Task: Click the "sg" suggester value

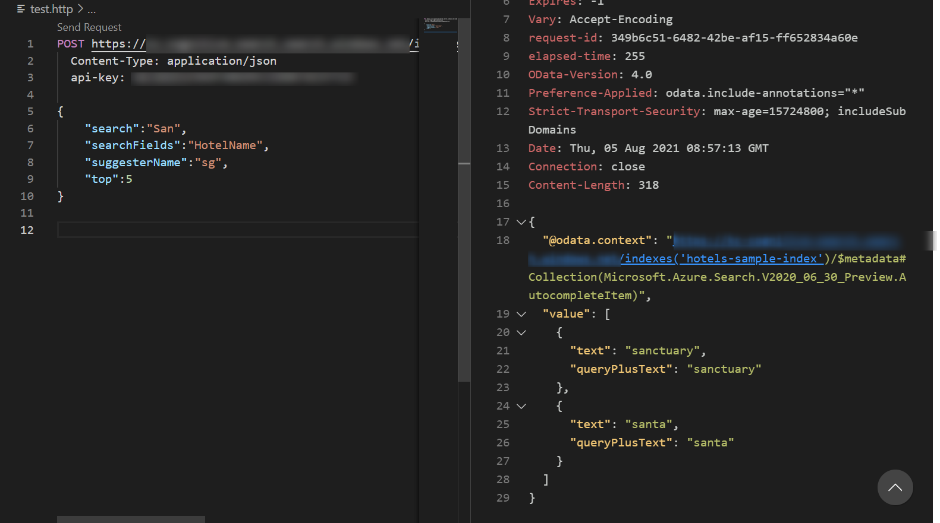Action: [x=208, y=163]
